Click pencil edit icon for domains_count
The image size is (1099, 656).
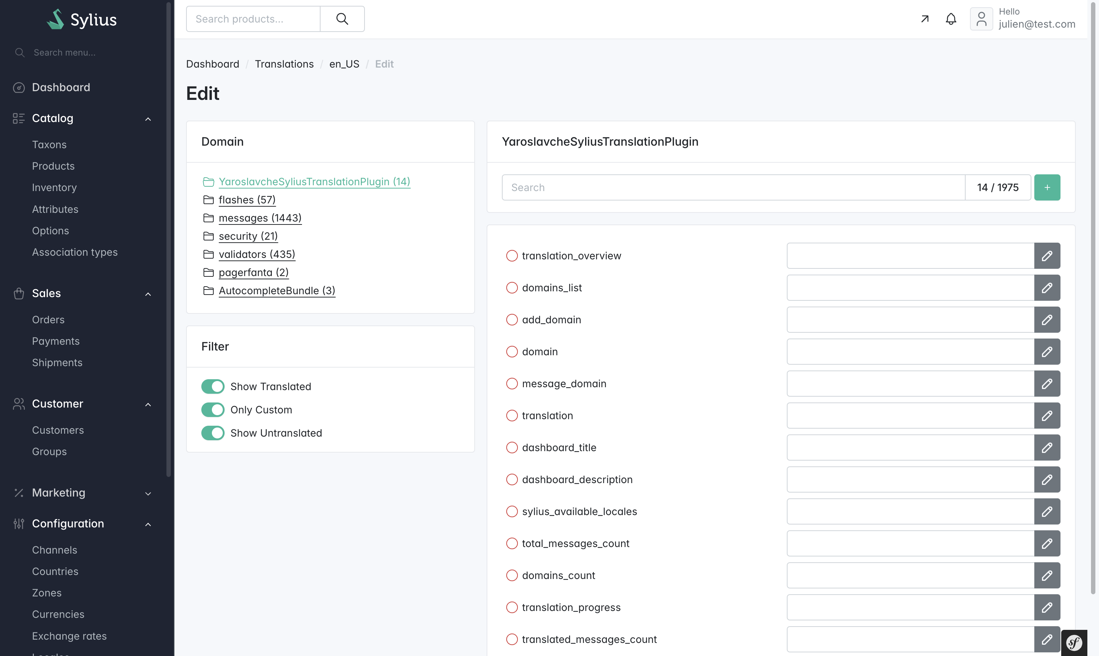[x=1046, y=576]
